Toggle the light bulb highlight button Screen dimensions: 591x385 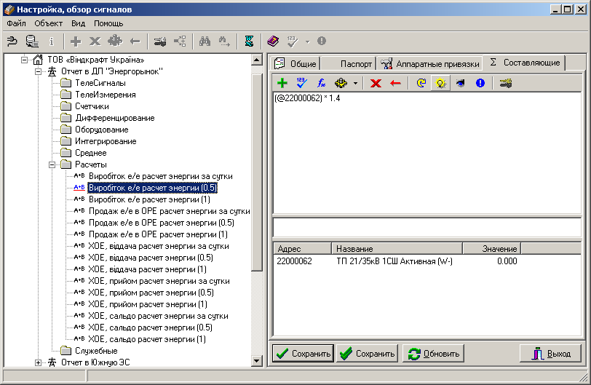click(440, 83)
